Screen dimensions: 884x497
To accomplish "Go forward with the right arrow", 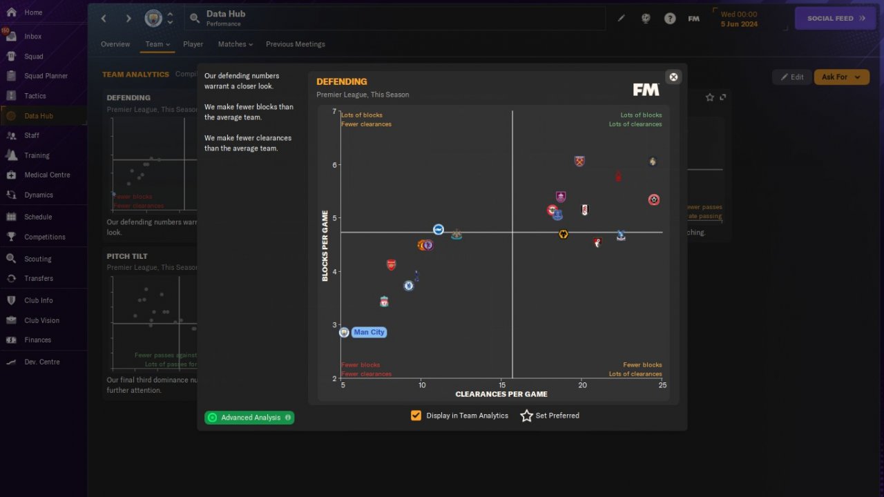I will [x=128, y=19].
